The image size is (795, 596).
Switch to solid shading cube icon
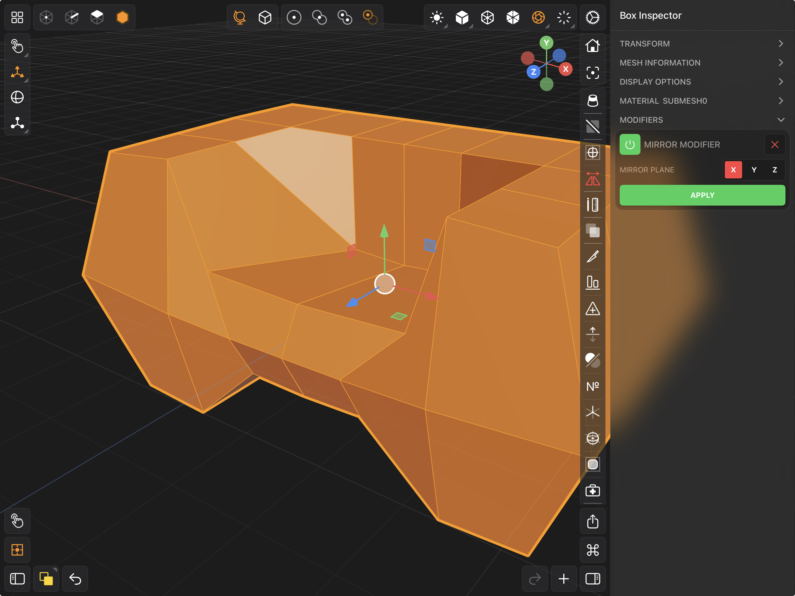point(462,17)
